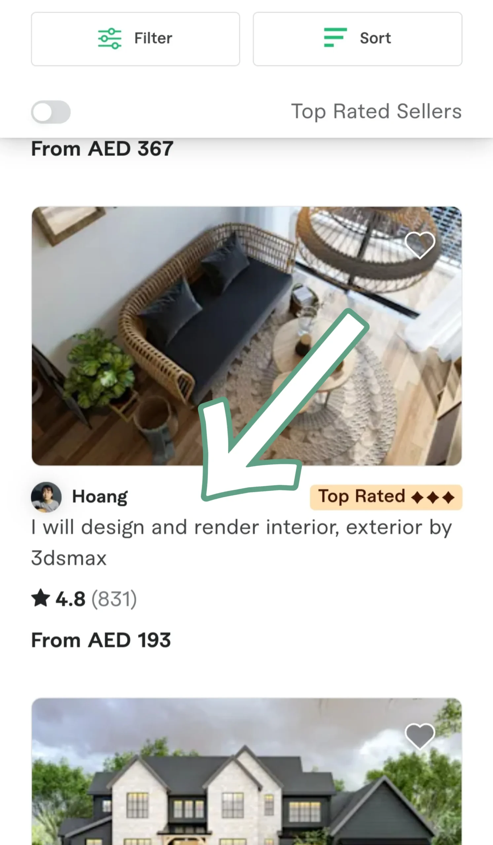Open the Sort options
This screenshot has width=493, height=845.
(358, 39)
